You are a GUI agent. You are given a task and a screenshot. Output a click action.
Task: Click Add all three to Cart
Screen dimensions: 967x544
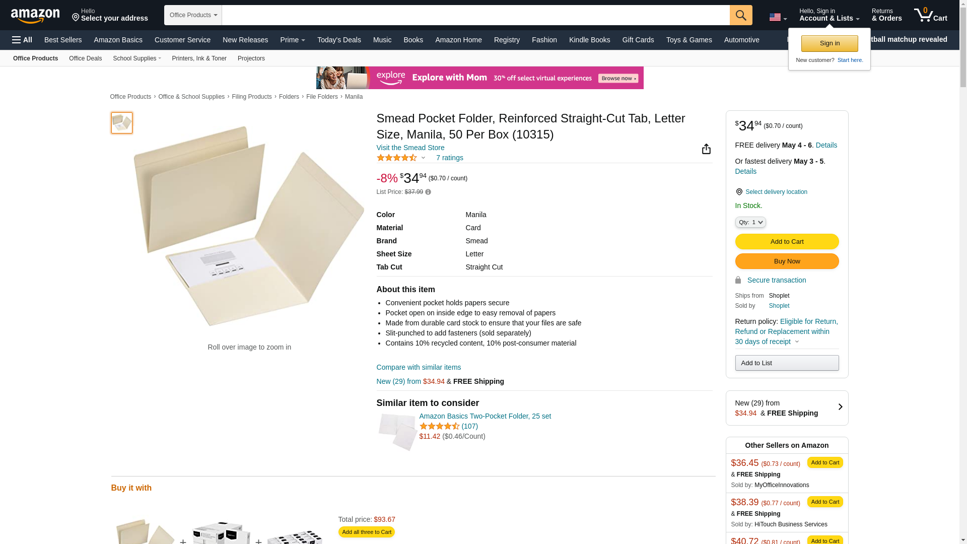tap(367, 532)
